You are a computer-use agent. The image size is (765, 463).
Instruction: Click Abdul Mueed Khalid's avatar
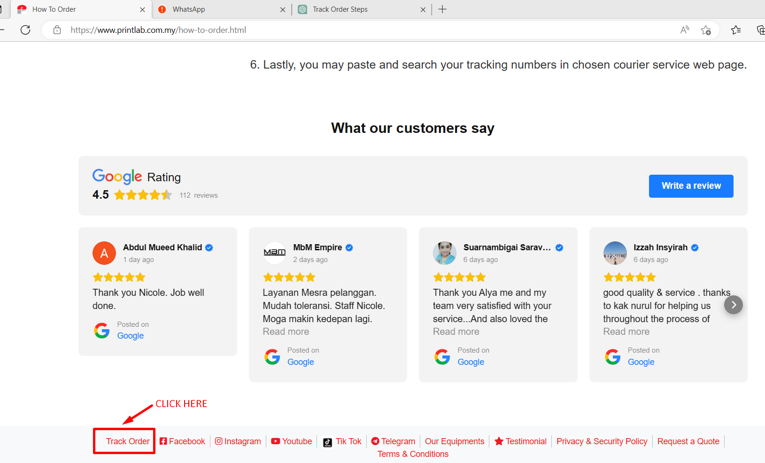coord(104,253)
